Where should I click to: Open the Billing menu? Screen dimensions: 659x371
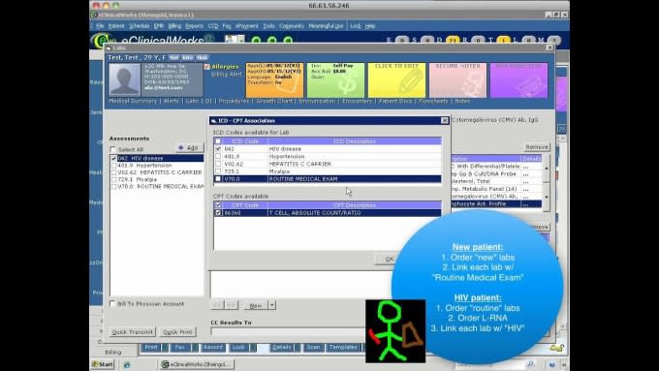pos(174,26)
